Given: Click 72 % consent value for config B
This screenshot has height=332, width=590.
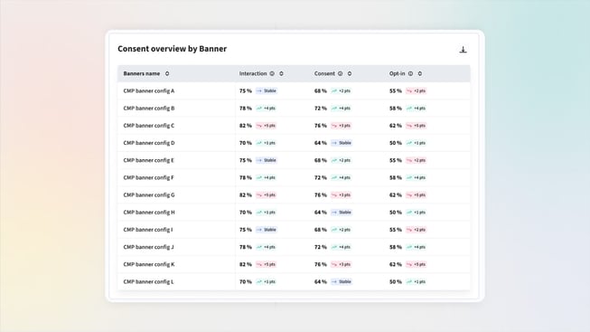Looking at the screenshot, I should point(321,109).
